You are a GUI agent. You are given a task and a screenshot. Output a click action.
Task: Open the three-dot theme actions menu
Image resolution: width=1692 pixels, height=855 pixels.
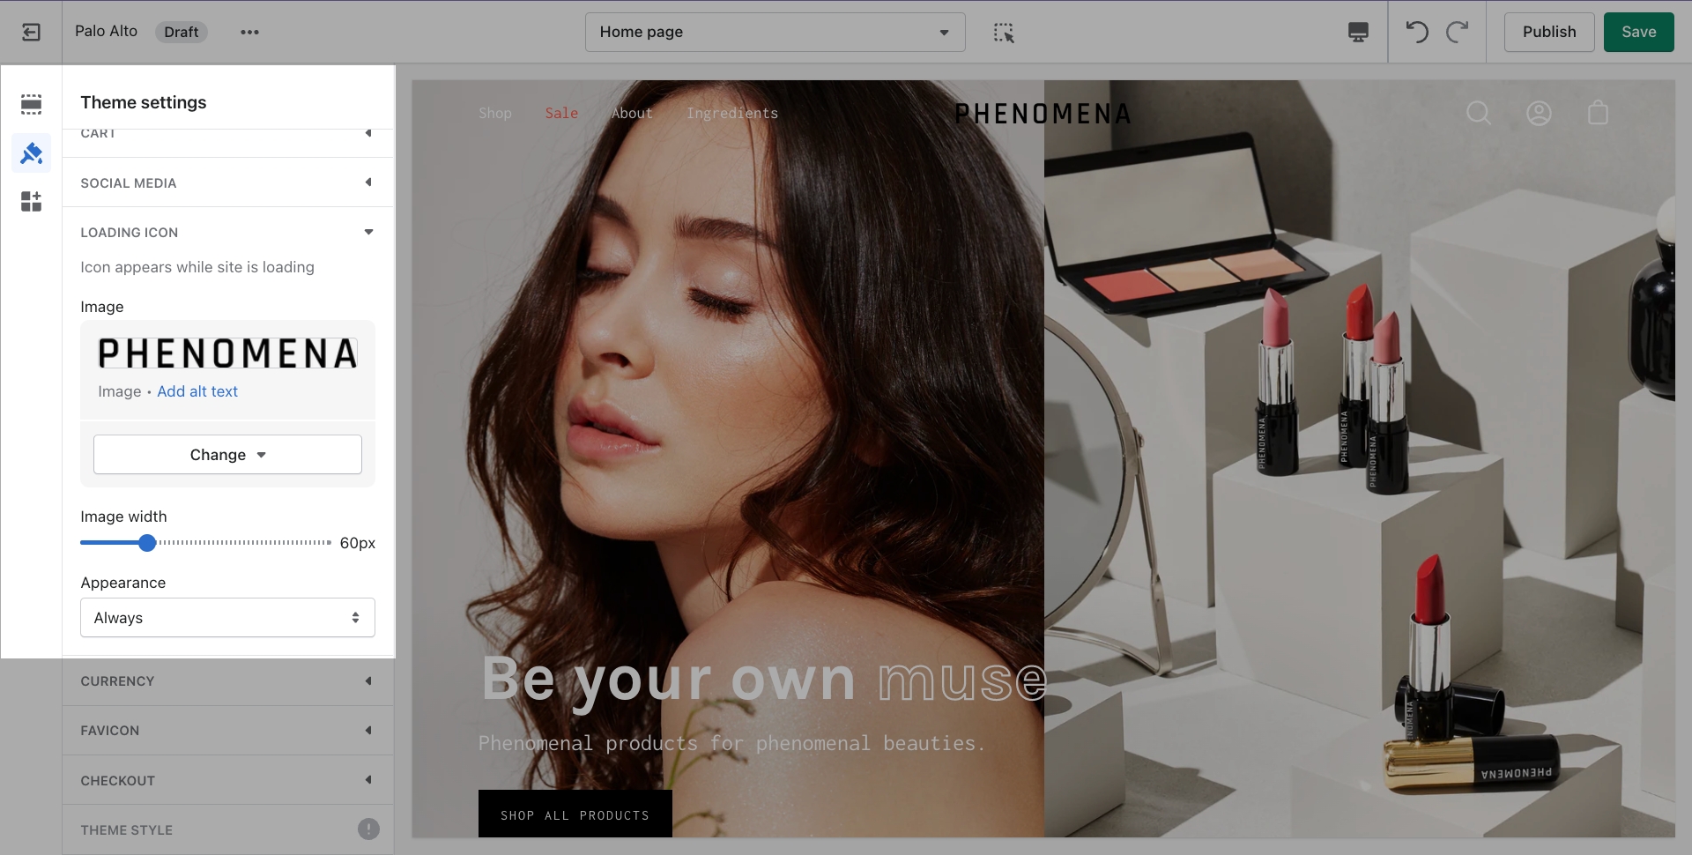[249, 33]
